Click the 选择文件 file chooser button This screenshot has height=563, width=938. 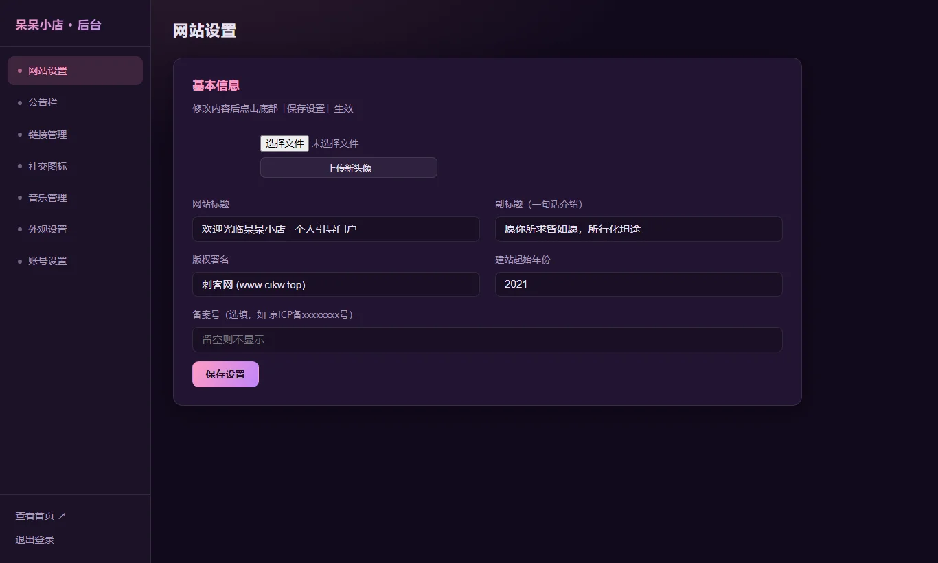284,143
